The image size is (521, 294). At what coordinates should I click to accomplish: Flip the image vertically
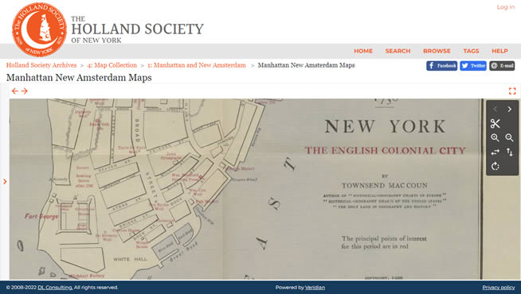(x=509, y=152)
